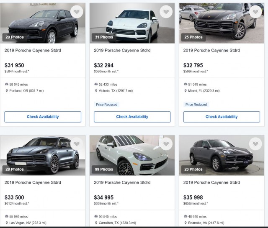
Task: Open the 23 Photos badge on Roanoke listing
Action: [x=193, y=169]
